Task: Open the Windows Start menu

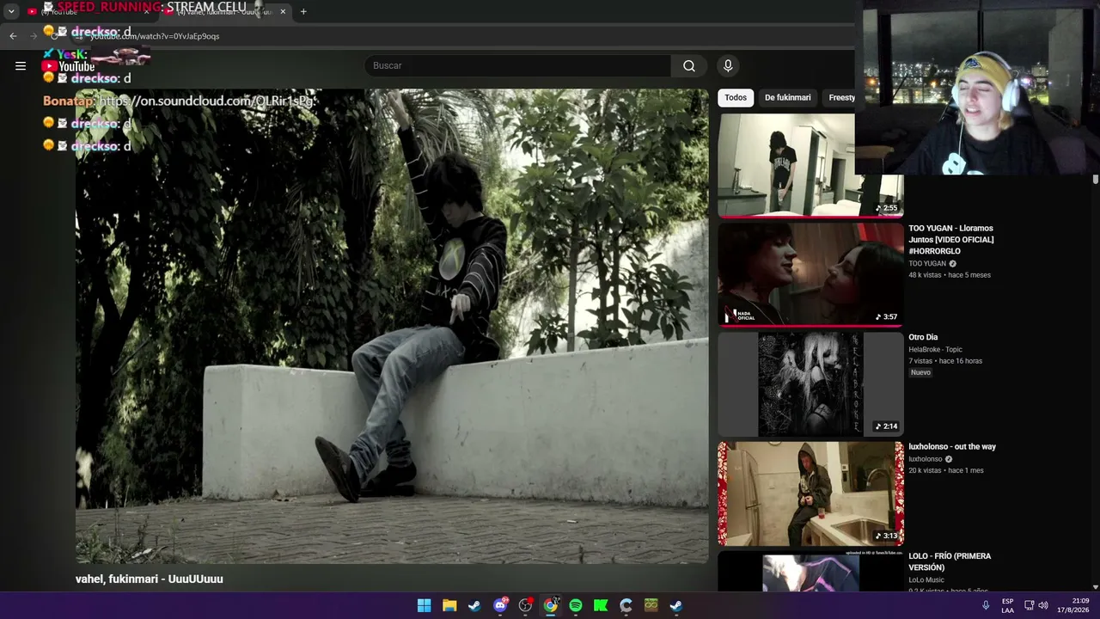Action: click(425, 605)
